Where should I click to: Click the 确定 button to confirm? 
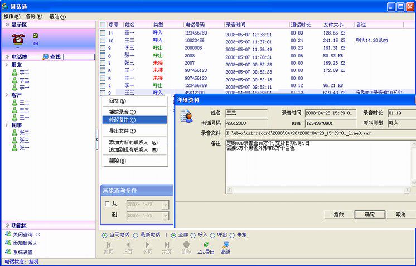point(369,214)
